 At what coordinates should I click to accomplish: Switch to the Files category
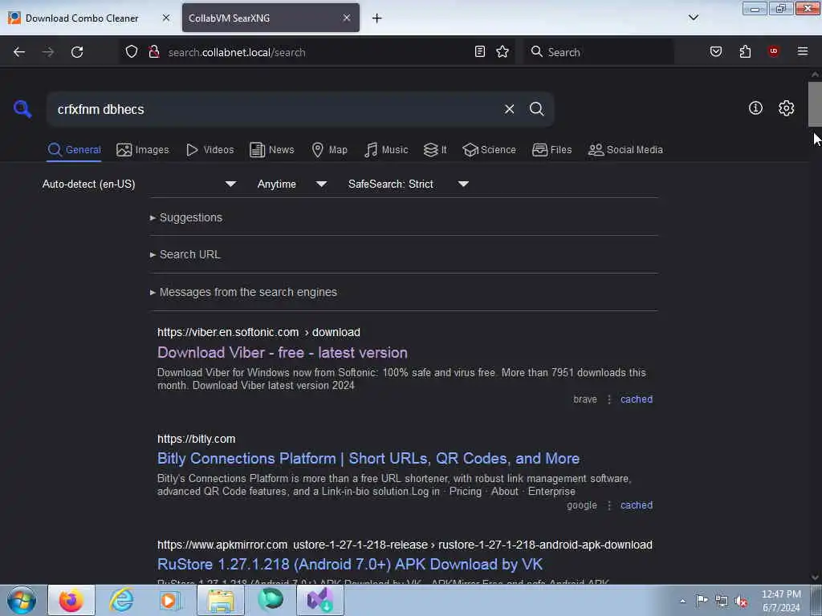(x=551, y=150)
